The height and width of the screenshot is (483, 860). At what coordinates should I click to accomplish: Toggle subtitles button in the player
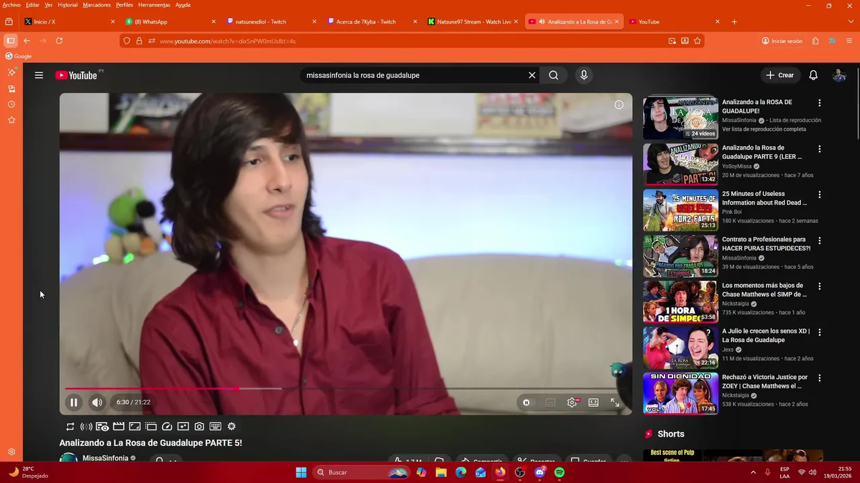550,402
